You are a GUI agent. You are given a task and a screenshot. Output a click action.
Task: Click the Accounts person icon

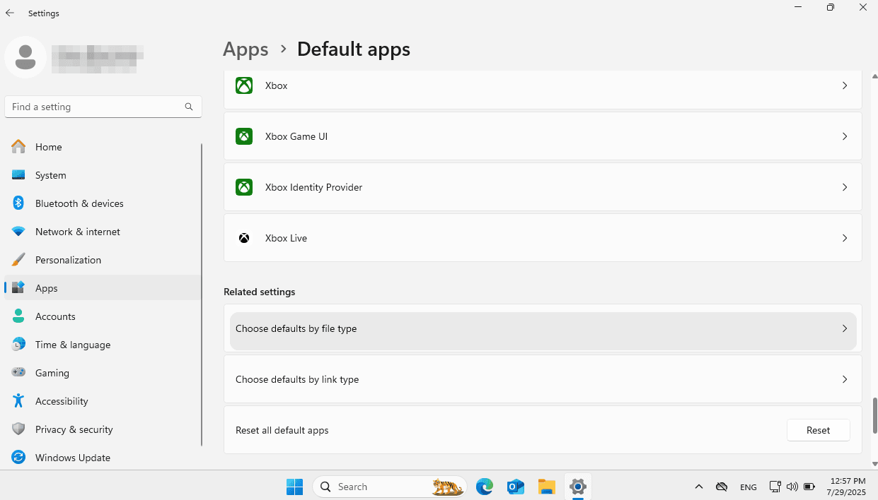(19, 316)
